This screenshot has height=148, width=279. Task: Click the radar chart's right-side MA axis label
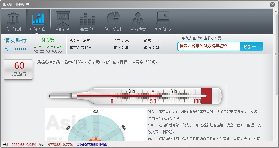(x=123, y=128)
